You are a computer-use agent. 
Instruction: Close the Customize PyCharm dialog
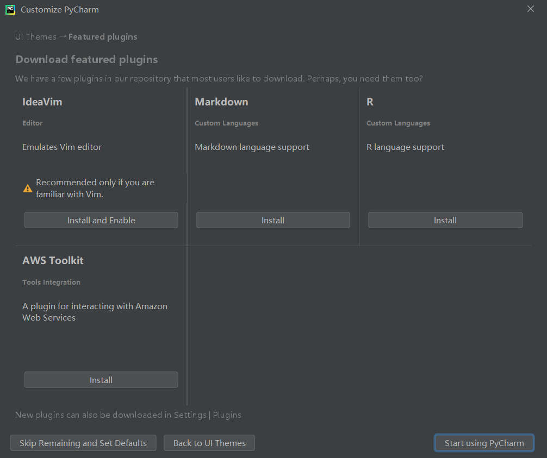click(531, 9)
